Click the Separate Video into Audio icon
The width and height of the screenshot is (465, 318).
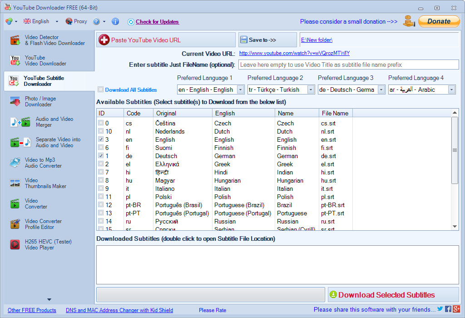[20, 142]
